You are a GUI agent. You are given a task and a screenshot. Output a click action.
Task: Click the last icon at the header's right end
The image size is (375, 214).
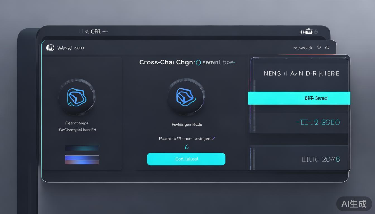327,48
